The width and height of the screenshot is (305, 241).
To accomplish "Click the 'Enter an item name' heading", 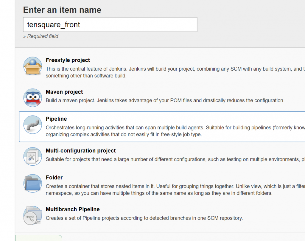I will (62, 10).
